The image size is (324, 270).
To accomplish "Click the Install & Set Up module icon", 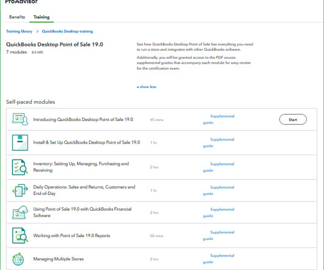I will point(20,143).
